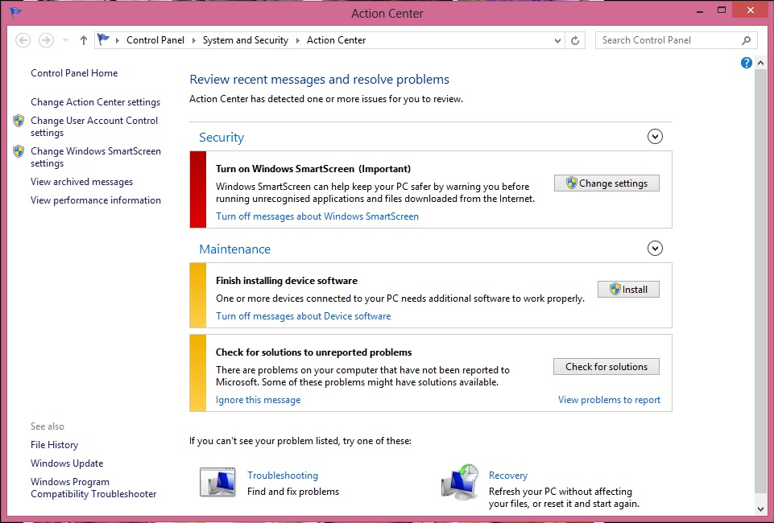Open View problems to report

click(609, 400)
